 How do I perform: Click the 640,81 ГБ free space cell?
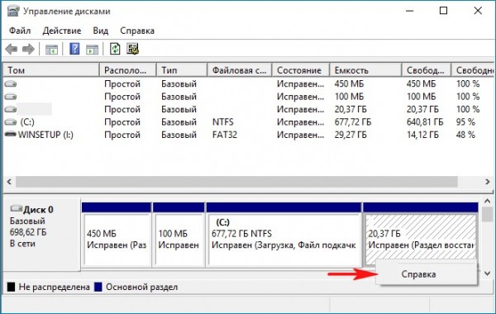[x=425, y=122]
